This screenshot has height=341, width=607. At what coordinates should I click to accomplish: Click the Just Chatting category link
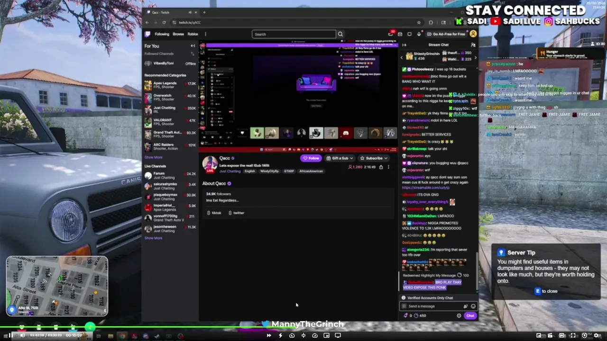pyautogui.click(x=230, y=171)
